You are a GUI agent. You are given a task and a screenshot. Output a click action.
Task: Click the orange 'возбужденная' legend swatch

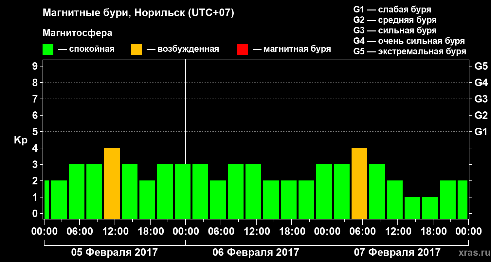pos(136,49)
